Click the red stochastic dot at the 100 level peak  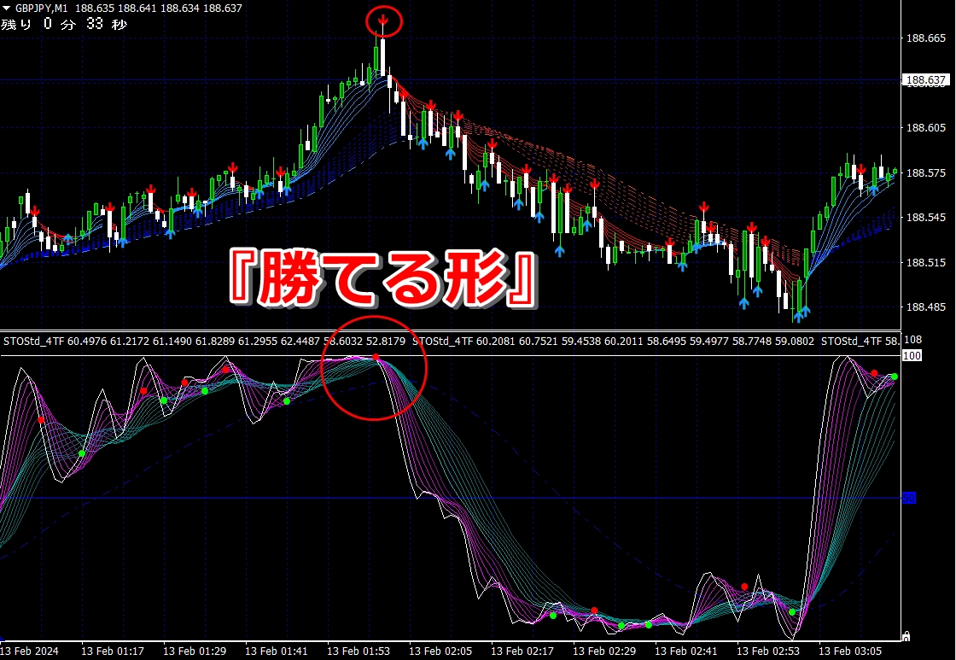point(376,357)
